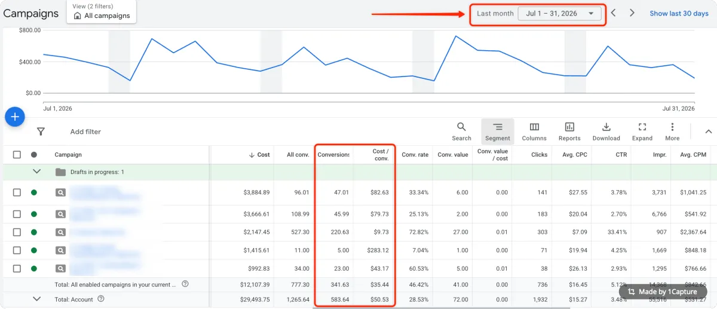Click the blue plus new campaign button

[x=15, y=117]
